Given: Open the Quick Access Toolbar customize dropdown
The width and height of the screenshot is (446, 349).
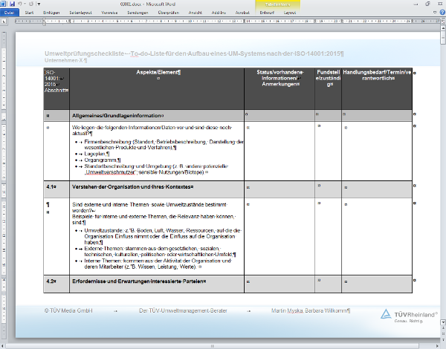Looking at the screenshot, I should pos(37,4).
